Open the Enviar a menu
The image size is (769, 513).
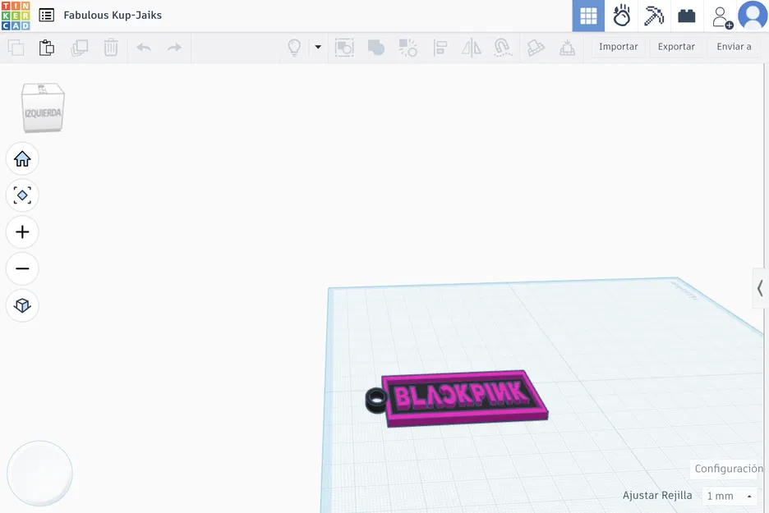tap(733, 47)
